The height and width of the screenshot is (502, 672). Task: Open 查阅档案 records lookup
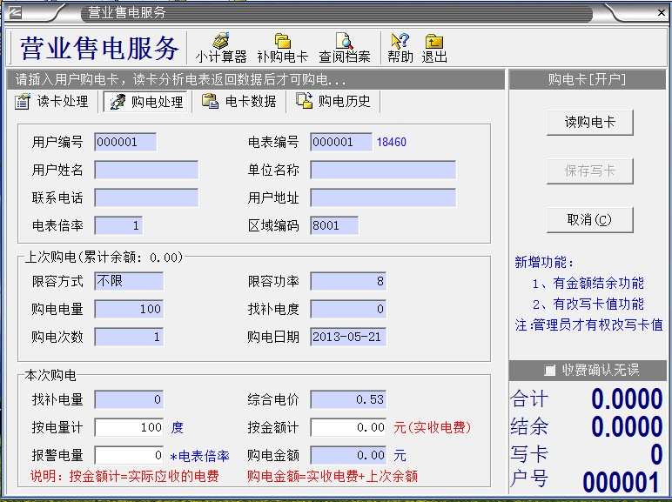point(344,48)
